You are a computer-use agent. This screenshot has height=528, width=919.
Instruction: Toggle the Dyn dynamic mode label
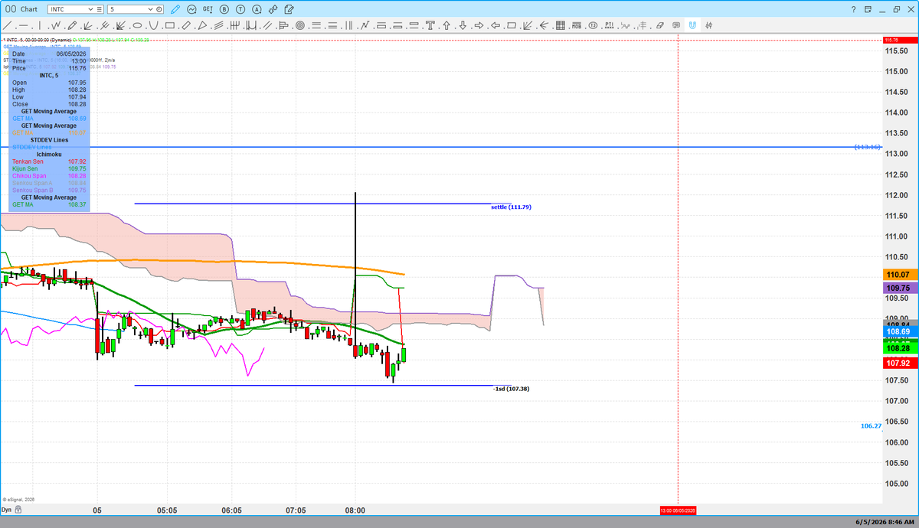(x=6, y=510)
